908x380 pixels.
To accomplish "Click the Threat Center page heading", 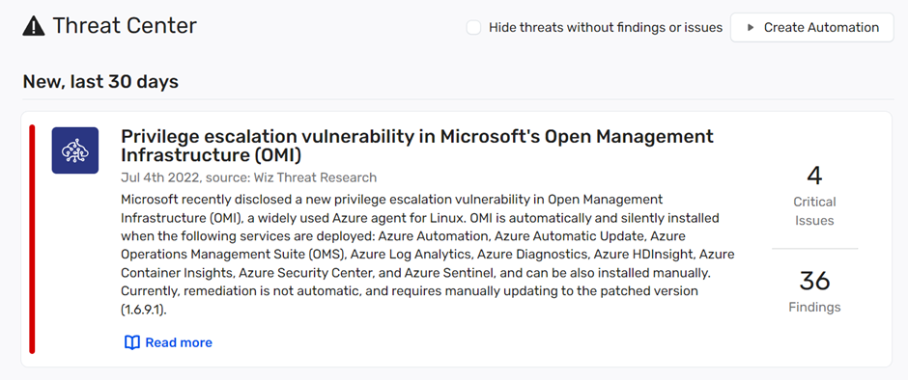I will [x=125, y=26].
